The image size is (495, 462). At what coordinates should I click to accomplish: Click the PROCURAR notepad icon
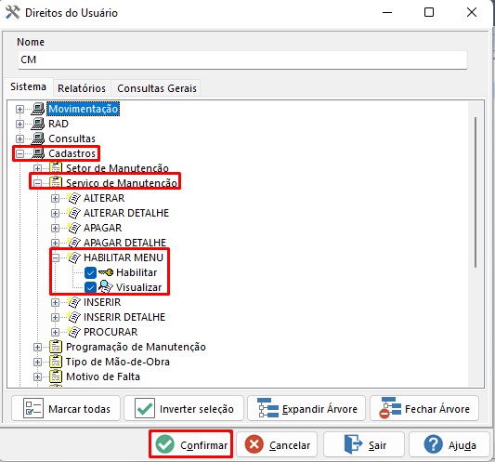74,332
